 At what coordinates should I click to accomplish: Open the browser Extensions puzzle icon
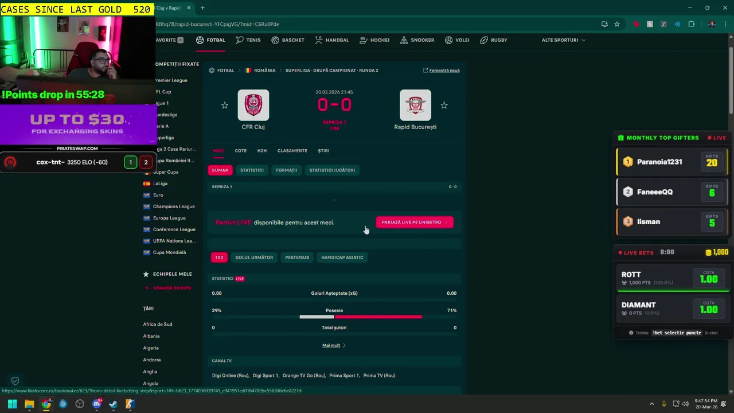(x=691, y=24)
